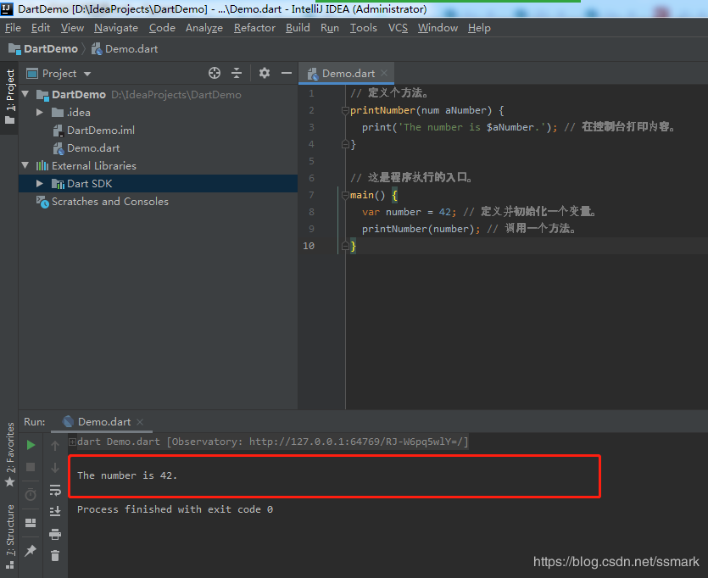708x578 pixels.
Task: Expand the .idea folder arrow
Action: tap(40, 112)
